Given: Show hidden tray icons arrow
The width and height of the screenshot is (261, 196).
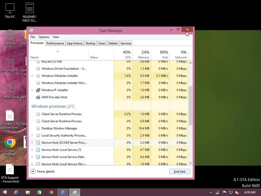Looking at the screenshot, I should click(211, 192).
